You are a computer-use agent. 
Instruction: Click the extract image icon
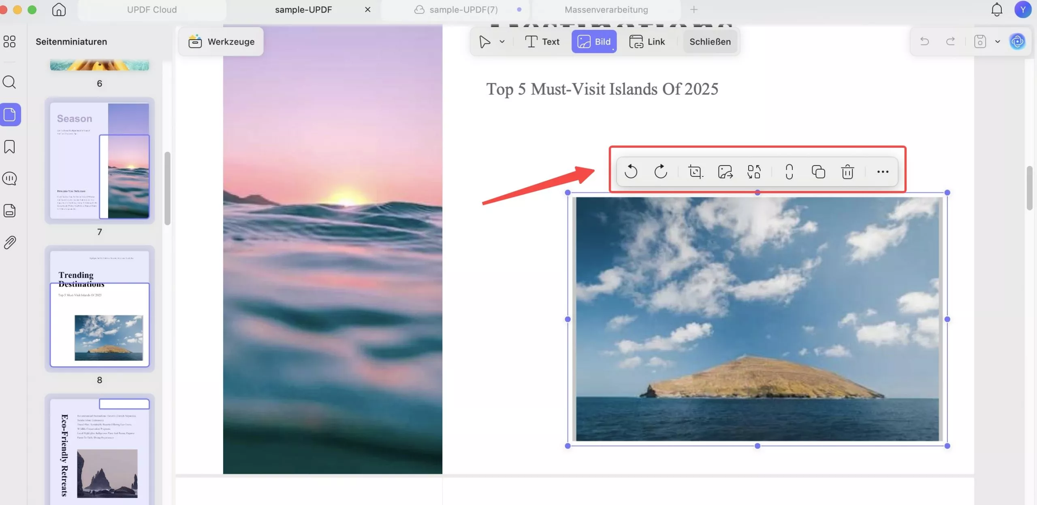click(725, 172)
